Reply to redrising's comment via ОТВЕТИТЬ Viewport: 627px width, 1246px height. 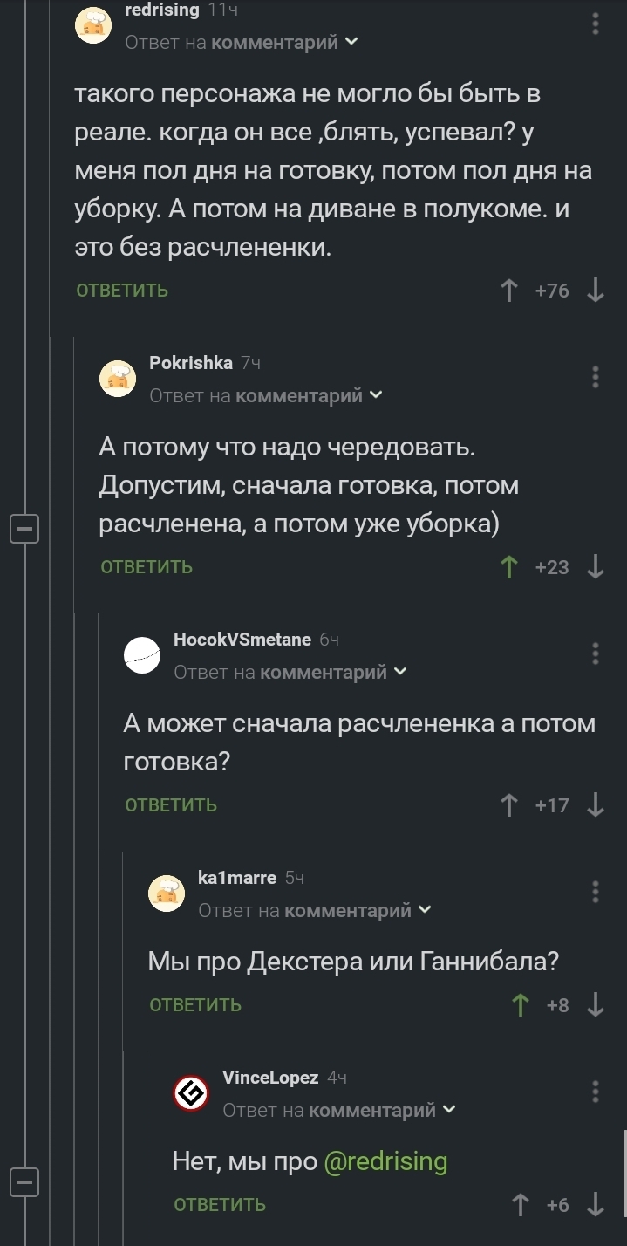(122, 291)
